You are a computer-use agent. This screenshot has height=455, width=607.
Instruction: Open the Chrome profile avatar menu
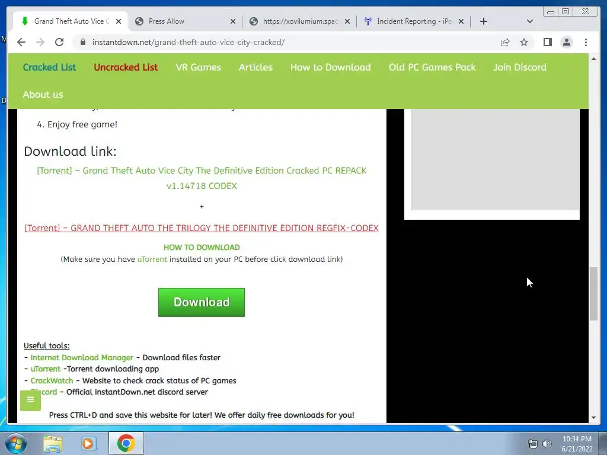[566, 42]
